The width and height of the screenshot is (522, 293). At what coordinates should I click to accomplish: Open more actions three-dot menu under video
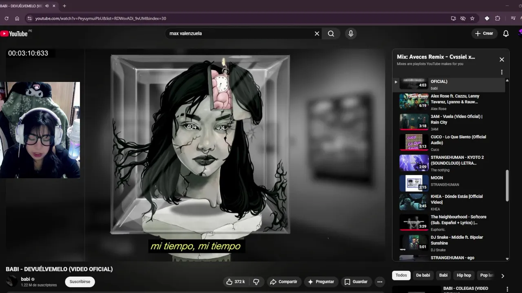(380, 282)
